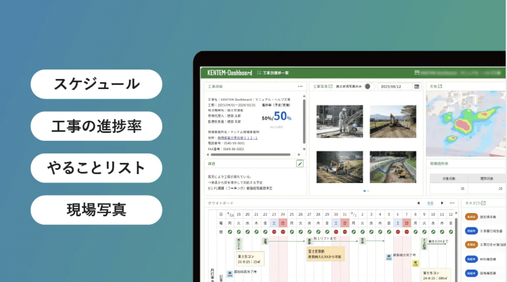The width and height of the screenshot is (507, 282).
Task: Go to previous period with left arrow
Action: coord(418,203)
